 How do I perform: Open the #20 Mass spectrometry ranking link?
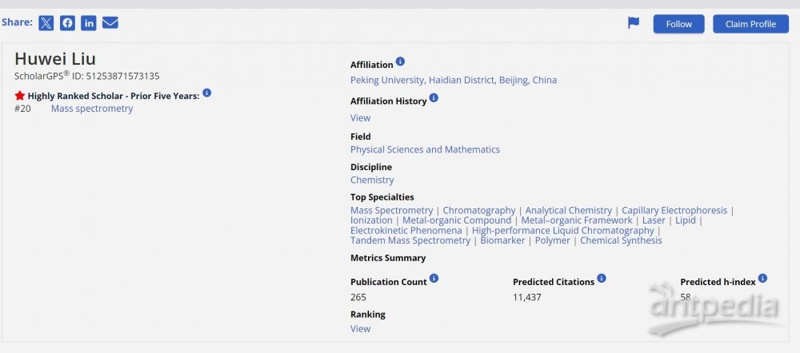click(92, 109)
